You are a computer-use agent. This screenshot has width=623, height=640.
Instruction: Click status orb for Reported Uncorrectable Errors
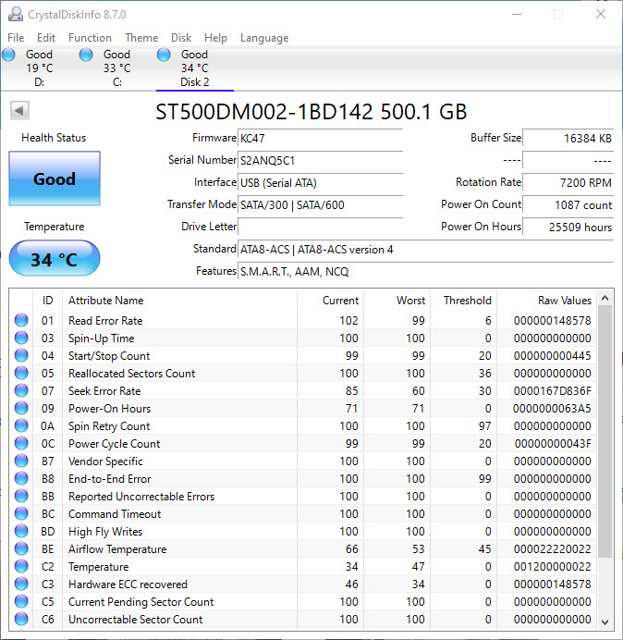tap(21, 496)
